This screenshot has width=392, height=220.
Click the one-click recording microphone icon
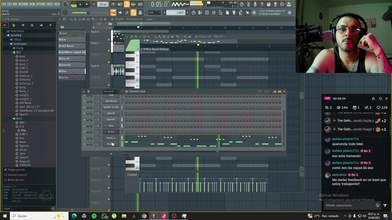[255, 4]
